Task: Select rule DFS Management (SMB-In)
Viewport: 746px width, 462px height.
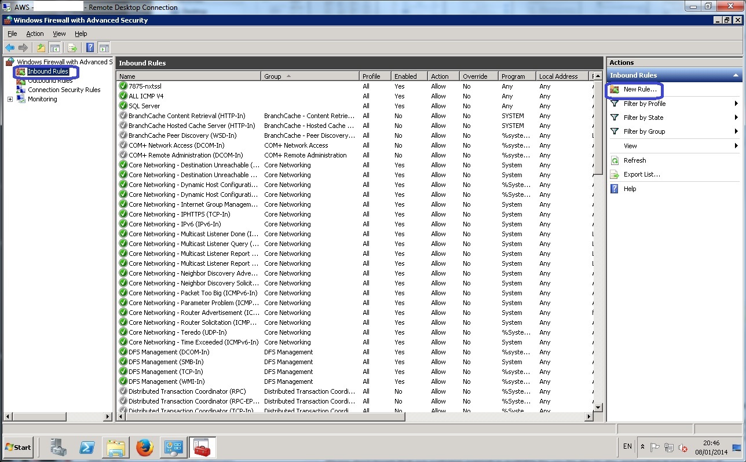Action: click(x=166, y=362)
